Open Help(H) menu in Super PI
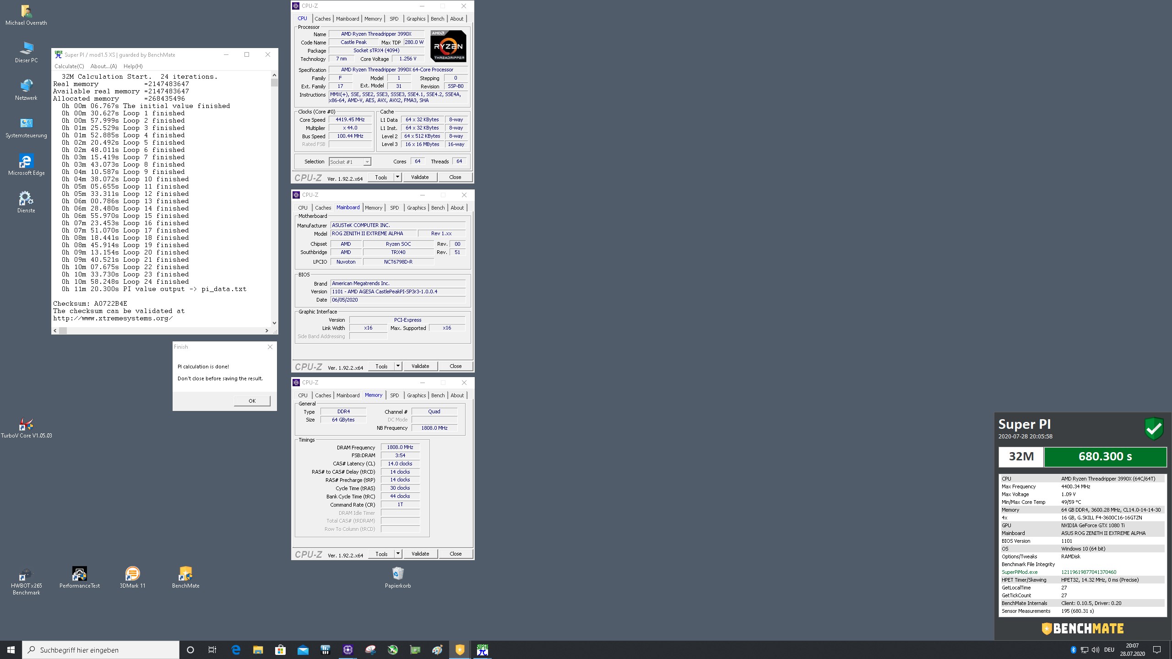The height and width of the screenshot is (659, 1172). 133,66
